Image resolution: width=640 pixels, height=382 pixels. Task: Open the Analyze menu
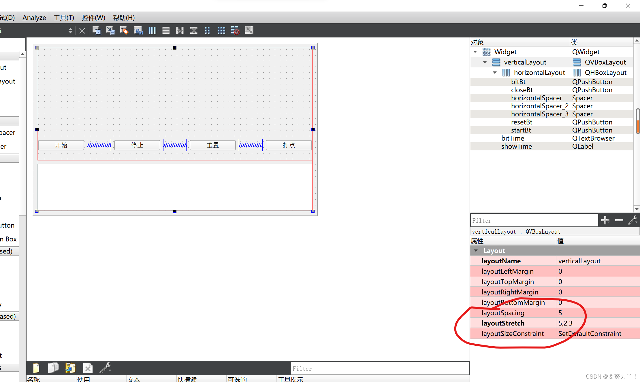pyautogui.click(x=34, y=18)
